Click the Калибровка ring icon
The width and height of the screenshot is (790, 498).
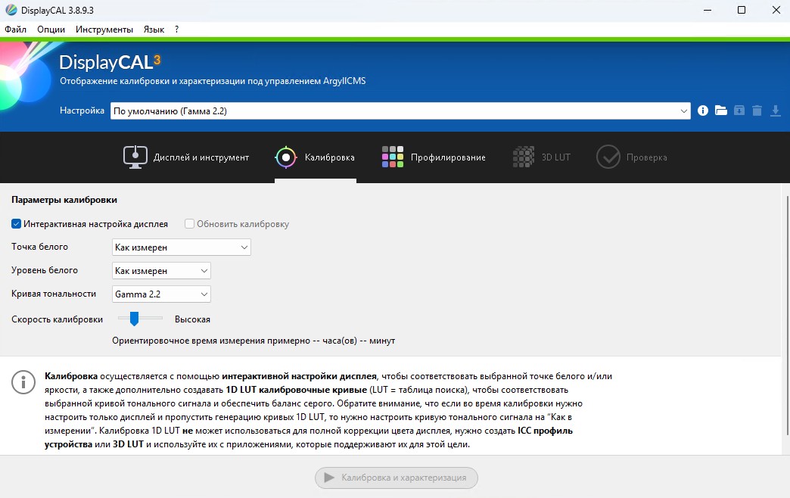coord(286,157)
